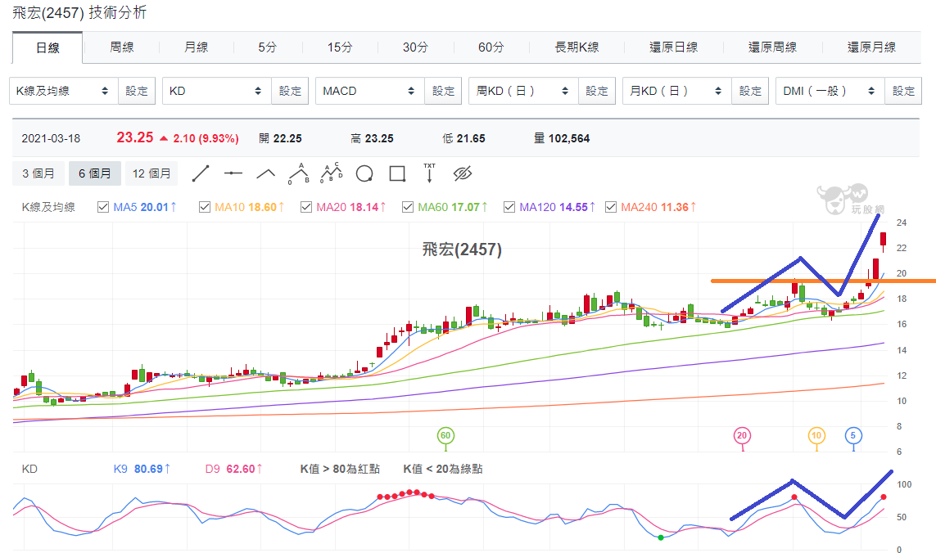Select the horizontal line drawing tool
Viewport: 936px width, 553px height.
coord(233,173)
